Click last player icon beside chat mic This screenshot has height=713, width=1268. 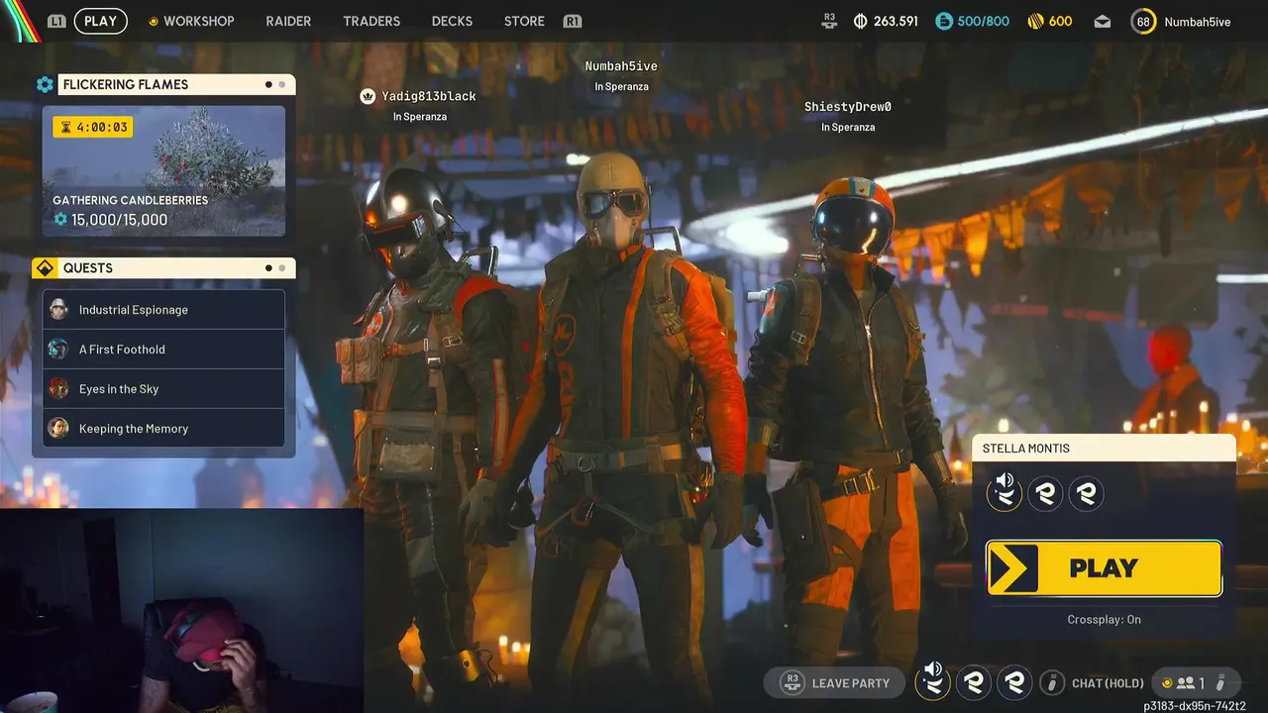click(1014, 681)
